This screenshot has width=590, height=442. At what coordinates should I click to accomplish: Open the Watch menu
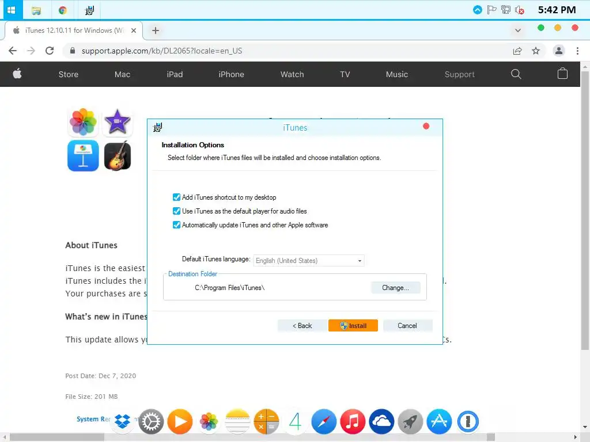coord(292,74)
